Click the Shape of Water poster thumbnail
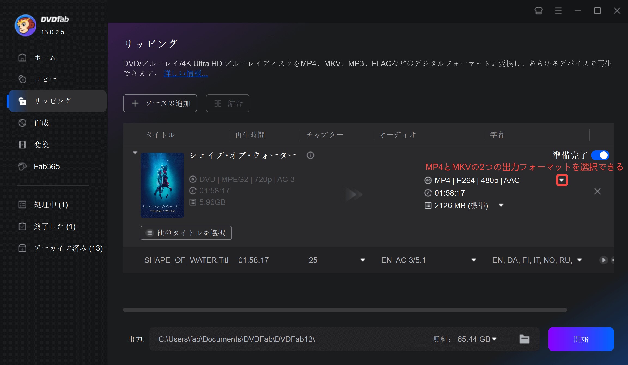The height and width of the screenshot is (365, 628). point(162,185)
